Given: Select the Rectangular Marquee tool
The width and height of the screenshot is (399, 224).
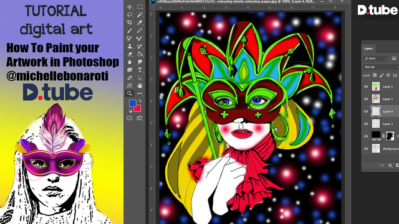Looking at the screenshot, I should tap(140, 7).
